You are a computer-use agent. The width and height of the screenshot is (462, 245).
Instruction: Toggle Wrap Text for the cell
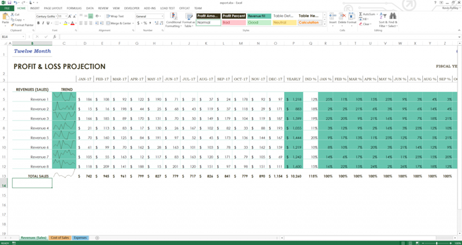pos(116,16)
